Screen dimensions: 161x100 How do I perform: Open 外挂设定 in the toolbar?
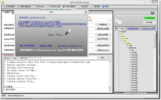click(x=83, y=6)
